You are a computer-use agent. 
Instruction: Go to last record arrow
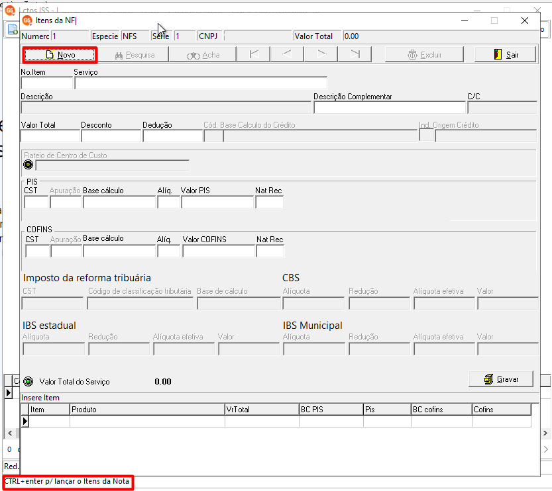(x=355, y=54)
